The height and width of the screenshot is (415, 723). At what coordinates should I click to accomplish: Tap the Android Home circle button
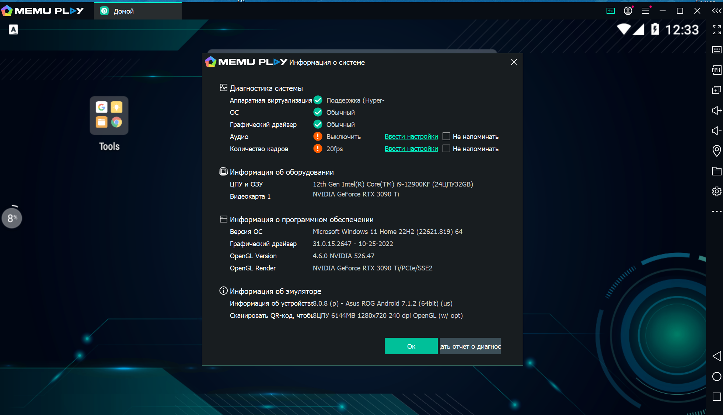[717, 376]
